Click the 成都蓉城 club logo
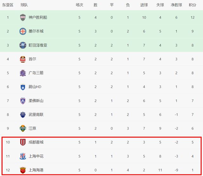203x176 pixels. [23, 142]
